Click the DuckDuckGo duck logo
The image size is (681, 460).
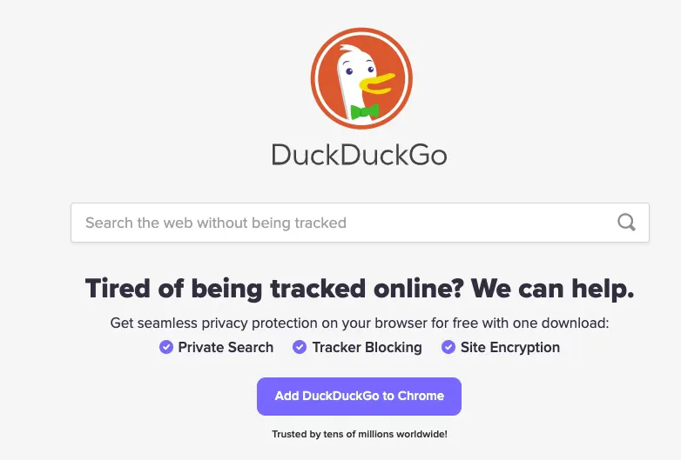(x=361, y=78)
